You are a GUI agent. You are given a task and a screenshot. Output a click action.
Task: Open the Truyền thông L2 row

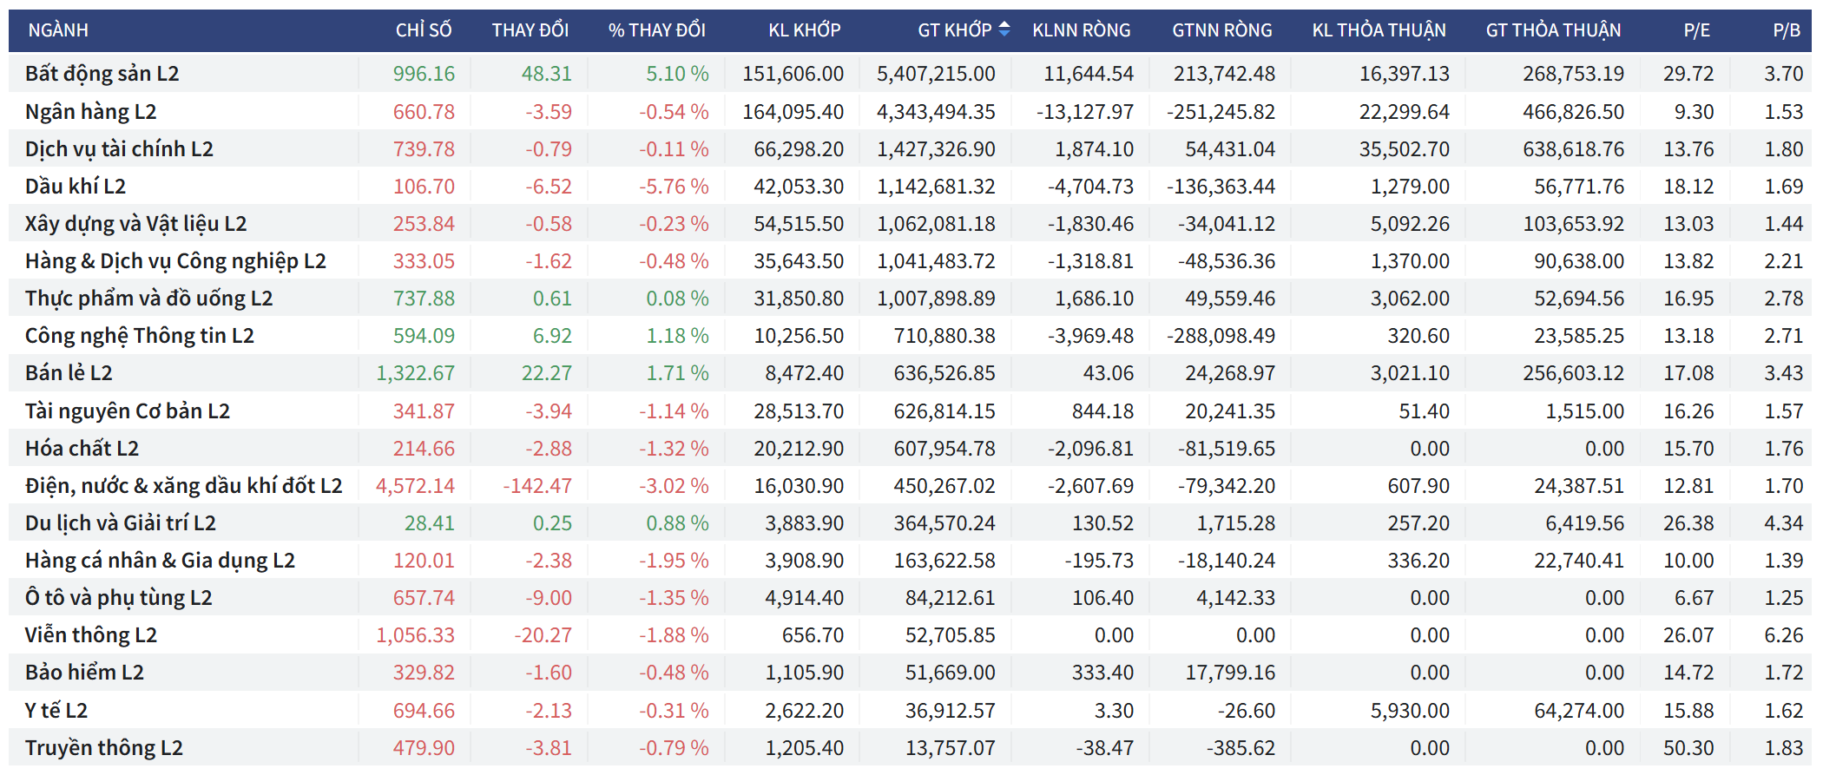pyautogui.click(x=103, y=748)
